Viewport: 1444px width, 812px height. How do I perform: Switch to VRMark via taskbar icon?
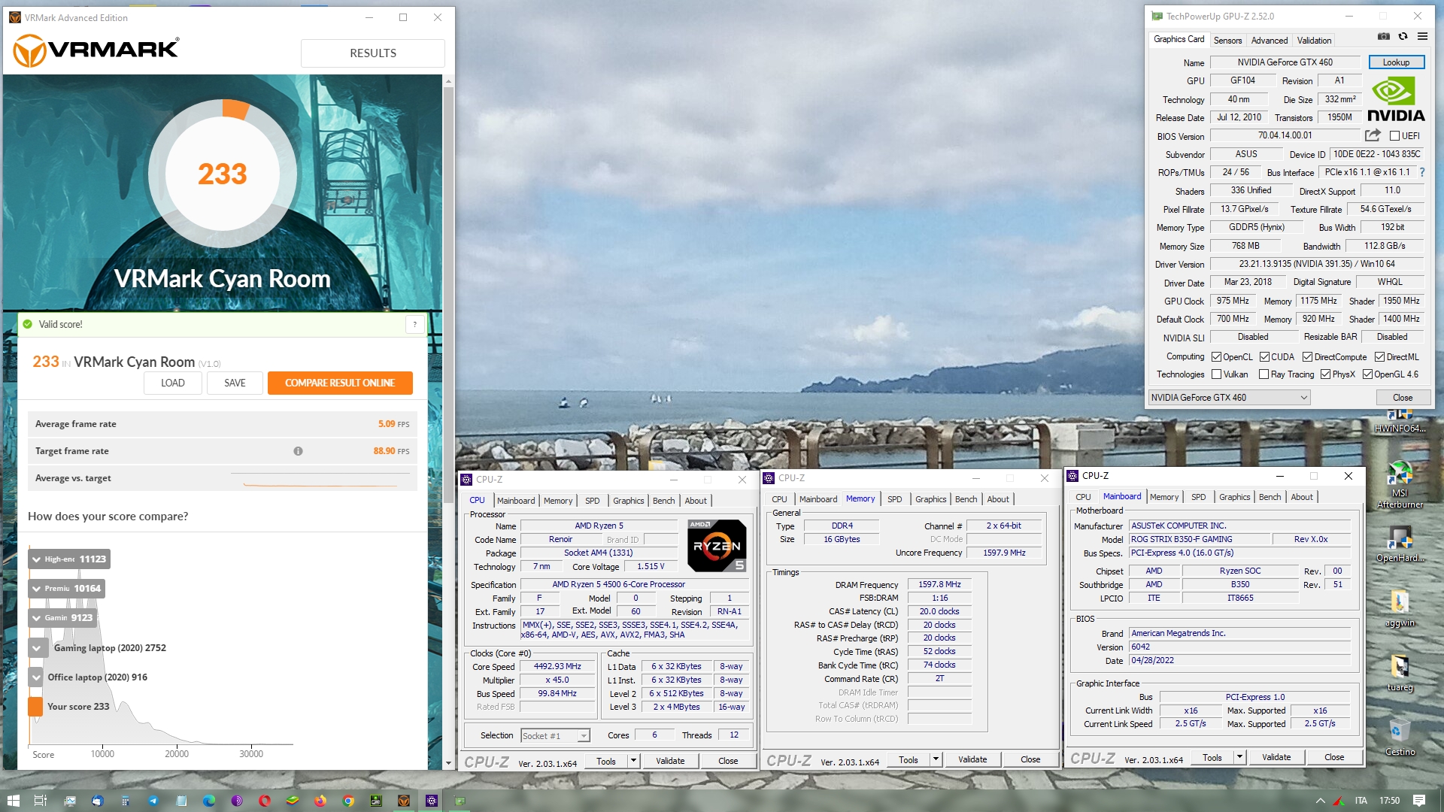click(x=404, y=801)
